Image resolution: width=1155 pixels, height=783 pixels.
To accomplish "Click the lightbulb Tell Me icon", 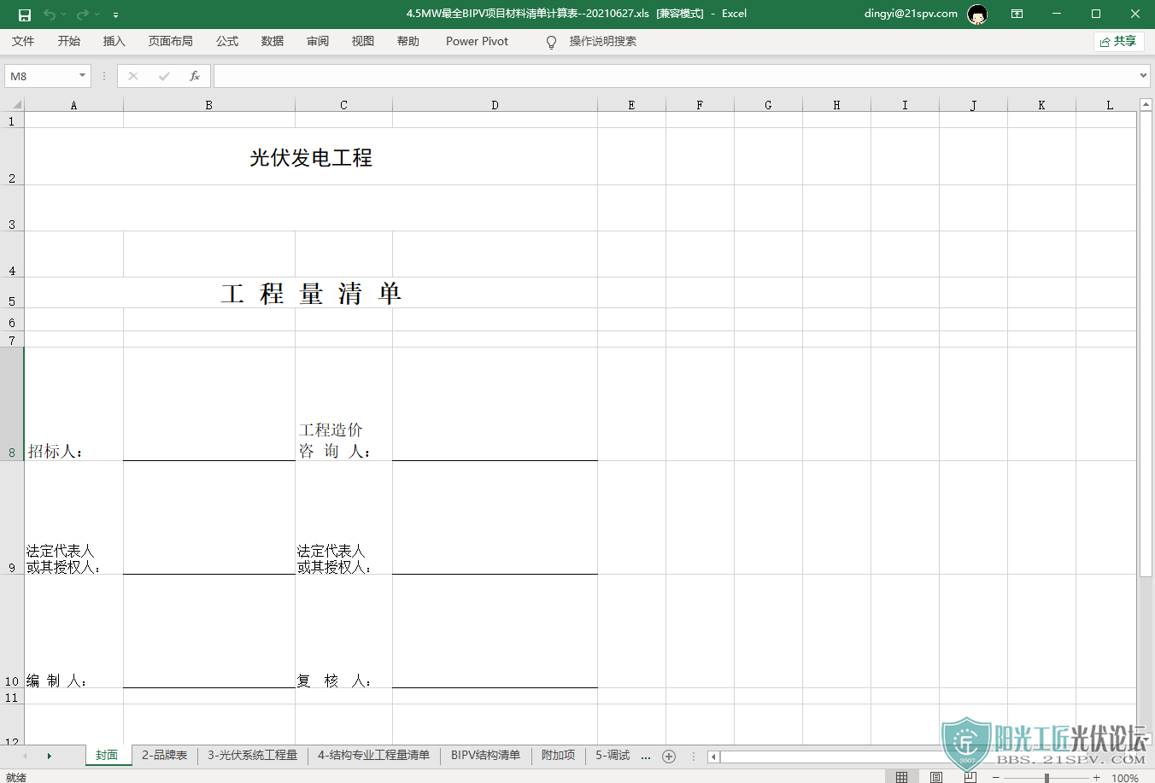I will click(551, 42).
